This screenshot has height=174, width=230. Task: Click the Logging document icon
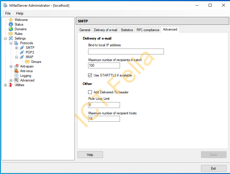pos(16,76)
